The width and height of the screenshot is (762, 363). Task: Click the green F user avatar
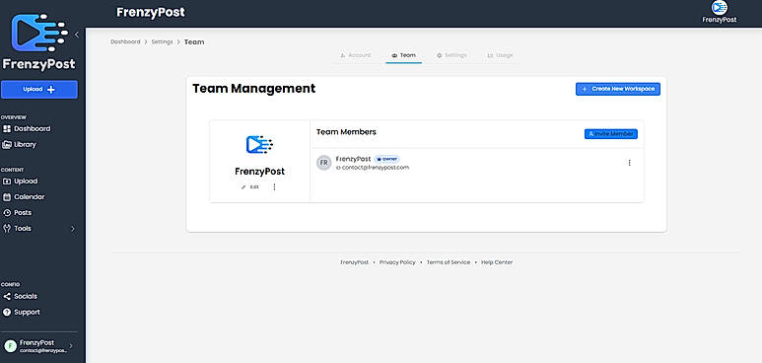[10, 346]
